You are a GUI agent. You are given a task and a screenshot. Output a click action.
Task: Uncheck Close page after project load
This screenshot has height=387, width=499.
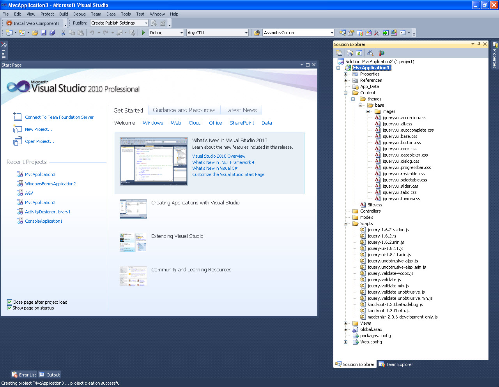click(9, 302)
